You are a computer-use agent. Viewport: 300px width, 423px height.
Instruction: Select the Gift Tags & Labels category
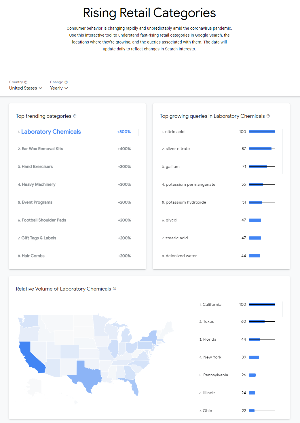39,238
